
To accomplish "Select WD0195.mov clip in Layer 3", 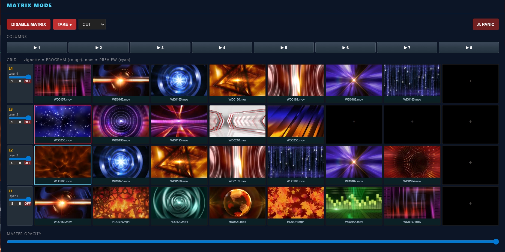I will coord(179,125).
